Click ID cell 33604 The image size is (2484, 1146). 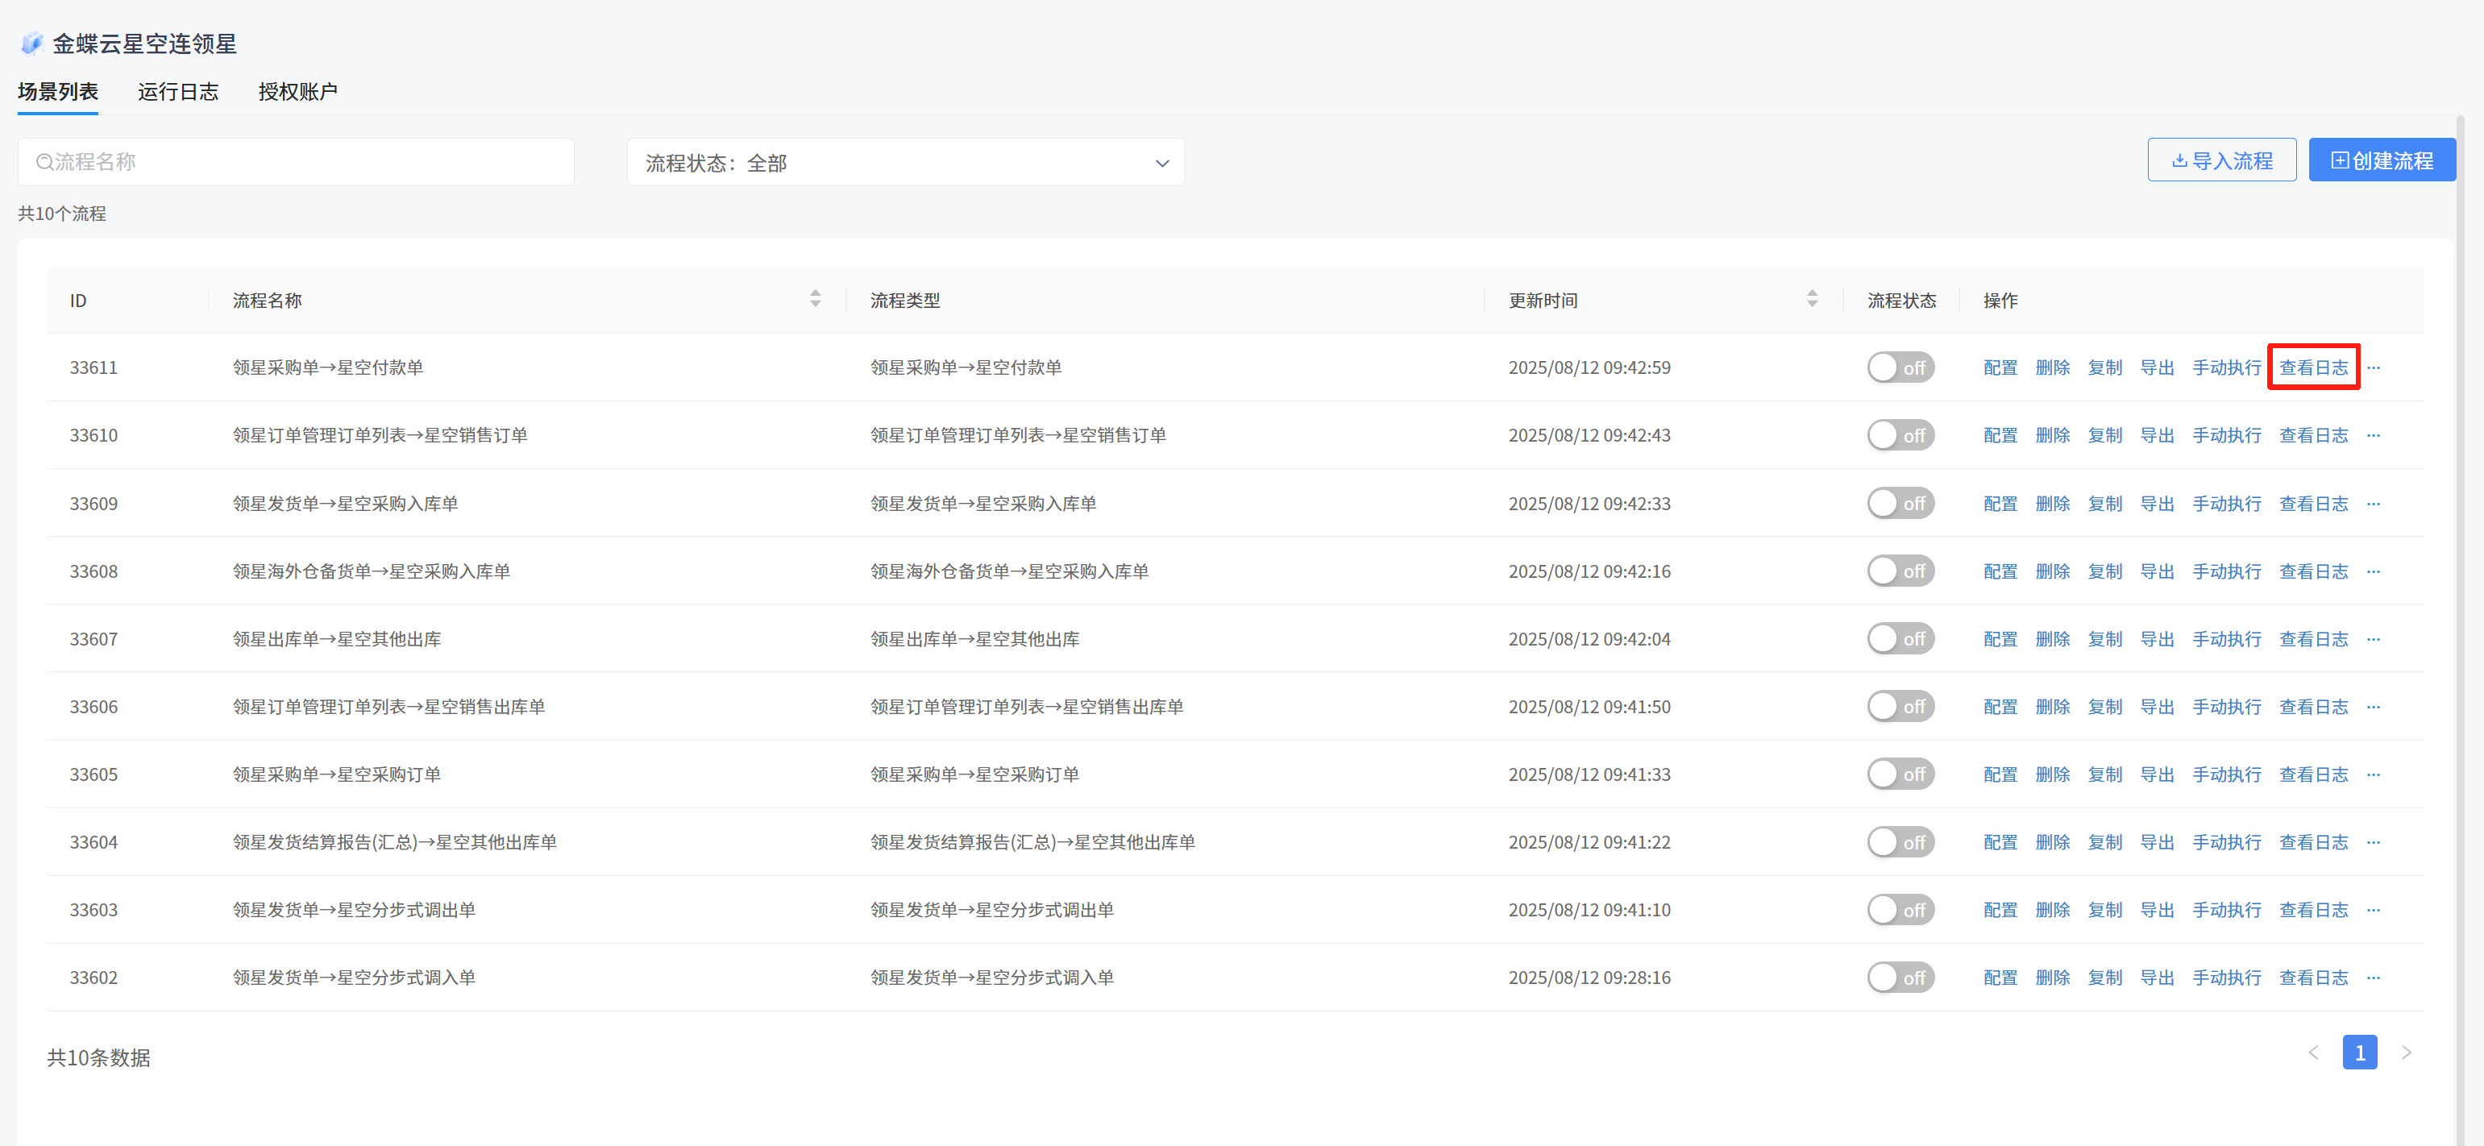coord(93,842)
